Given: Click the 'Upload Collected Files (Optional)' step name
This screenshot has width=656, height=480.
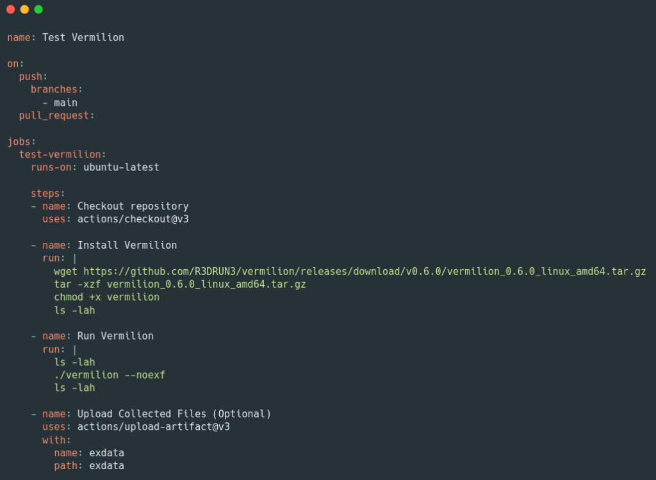Looking at the screenshot, I should pyautogui.click(x=174, y=414).
